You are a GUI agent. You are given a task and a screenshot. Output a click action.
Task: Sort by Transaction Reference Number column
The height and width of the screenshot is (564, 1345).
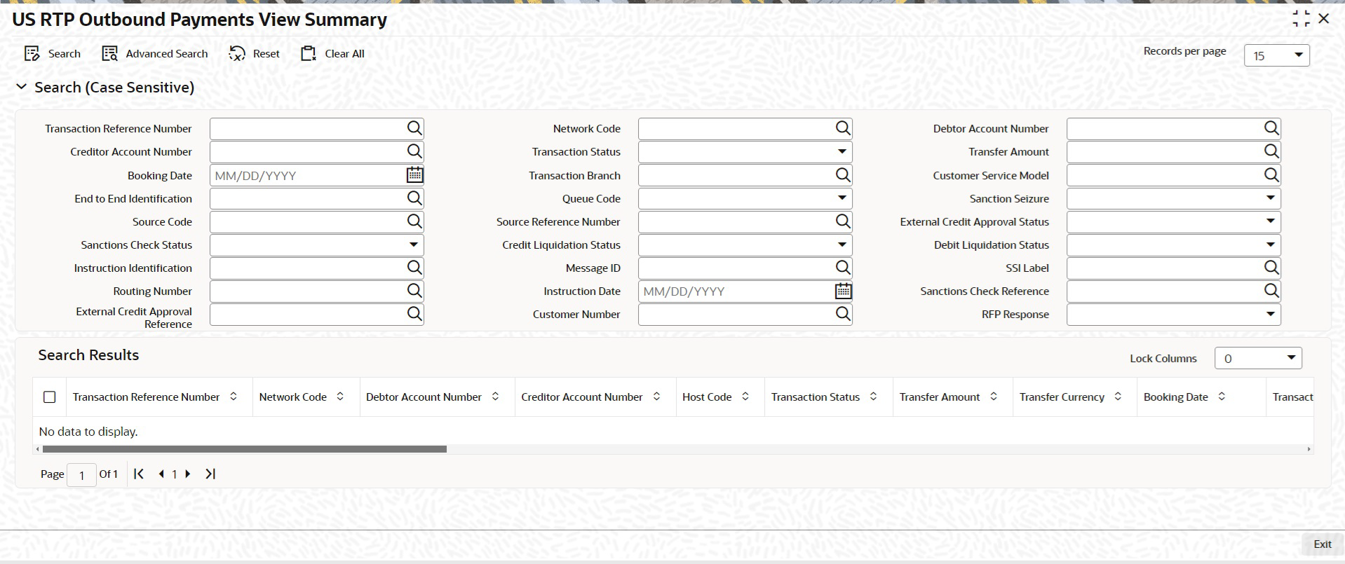(x=234, y=397)
